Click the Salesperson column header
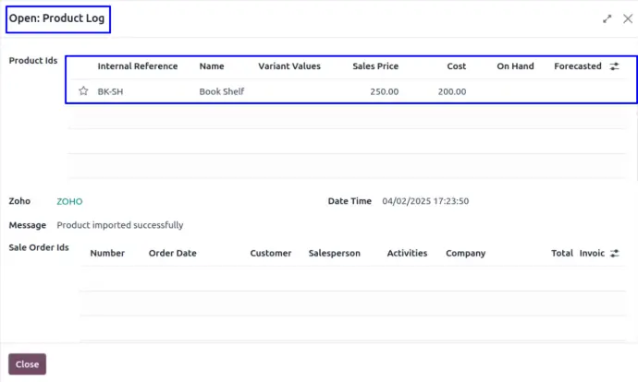638x382 pixels. pos(334,253)
